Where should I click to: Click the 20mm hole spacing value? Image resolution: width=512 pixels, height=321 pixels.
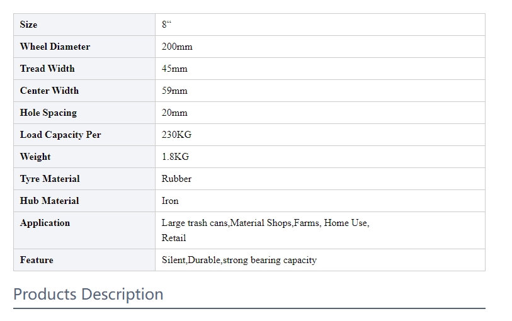point(174,113)
